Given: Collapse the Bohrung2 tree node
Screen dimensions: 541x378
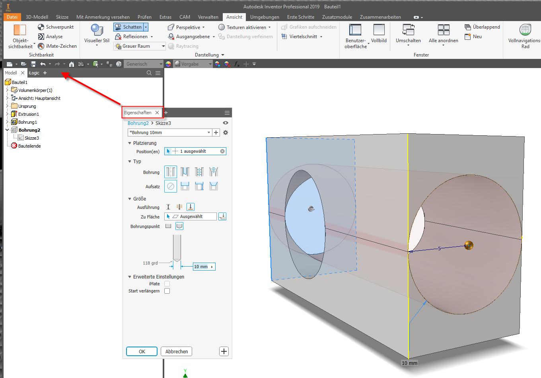Looking at the screenshot, I should click(7, 130).
